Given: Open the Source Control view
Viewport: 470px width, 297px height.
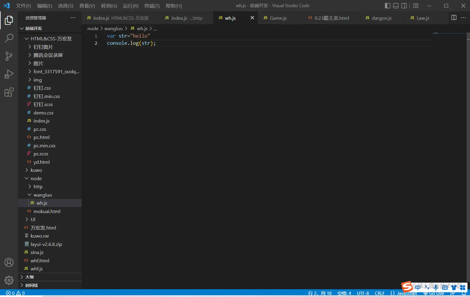Looking at the screenshot, I should coord(9,56).
